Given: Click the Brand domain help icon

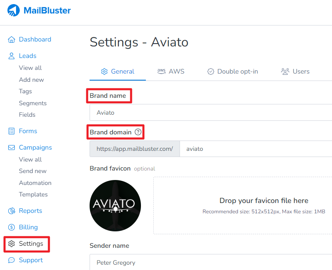Looking at the screenshot, I should click(x=138, y=132).
